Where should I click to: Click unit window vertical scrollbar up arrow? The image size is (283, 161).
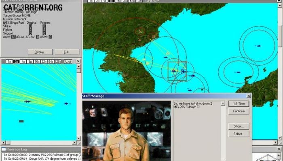(x=78, y=66)
